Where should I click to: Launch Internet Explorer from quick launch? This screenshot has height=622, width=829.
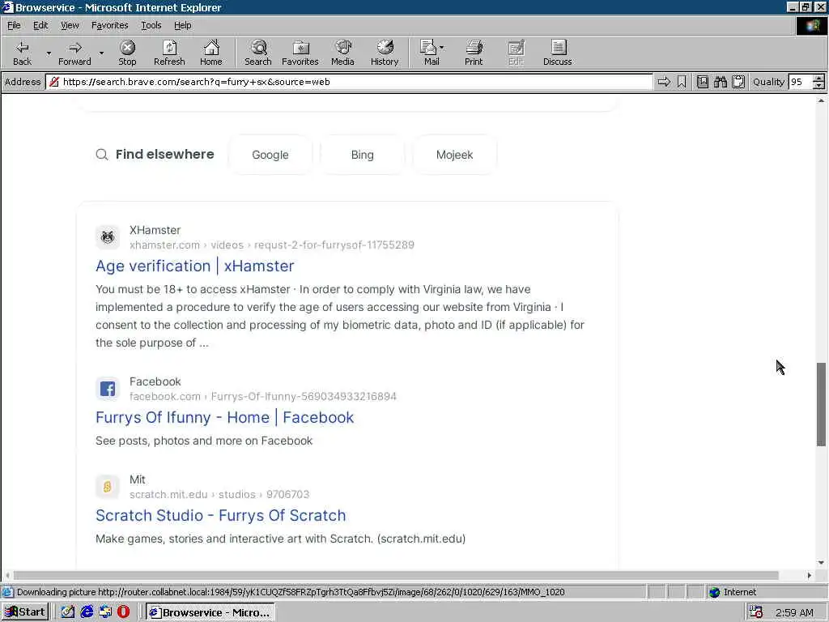(87, 612)
